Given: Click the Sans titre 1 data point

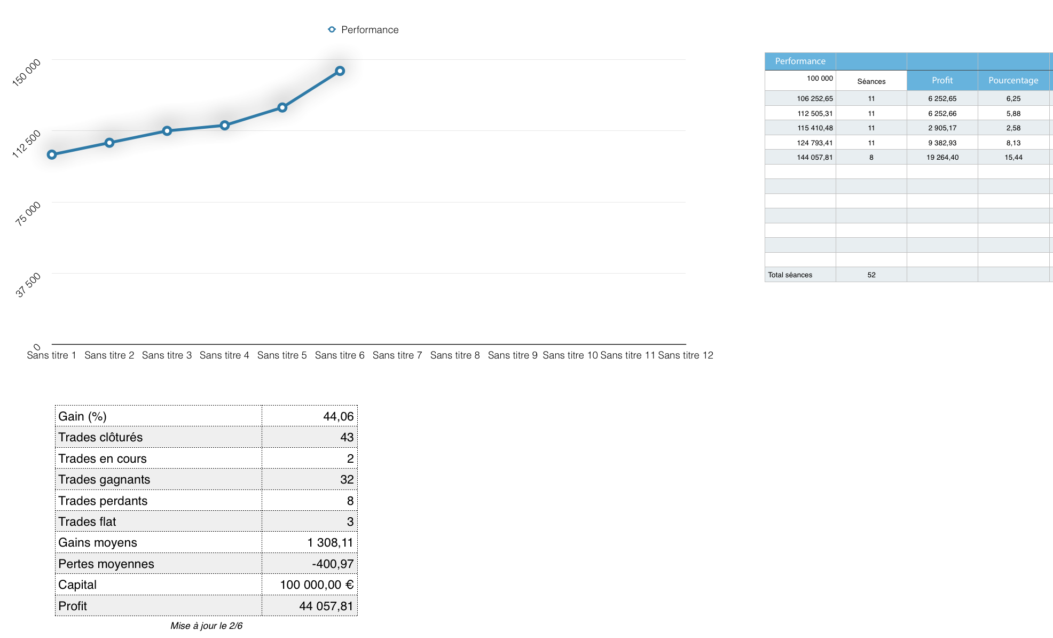Looking at the screenshot, I should click(x=52, y=155).
